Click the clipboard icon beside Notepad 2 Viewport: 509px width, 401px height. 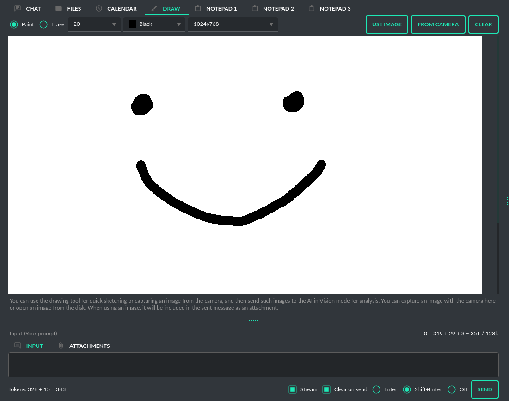click(x=255, y=8)
